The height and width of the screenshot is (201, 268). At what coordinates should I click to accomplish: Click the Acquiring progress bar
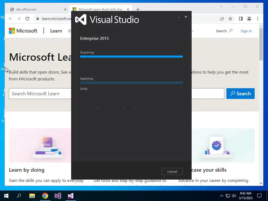coord(131,57)
